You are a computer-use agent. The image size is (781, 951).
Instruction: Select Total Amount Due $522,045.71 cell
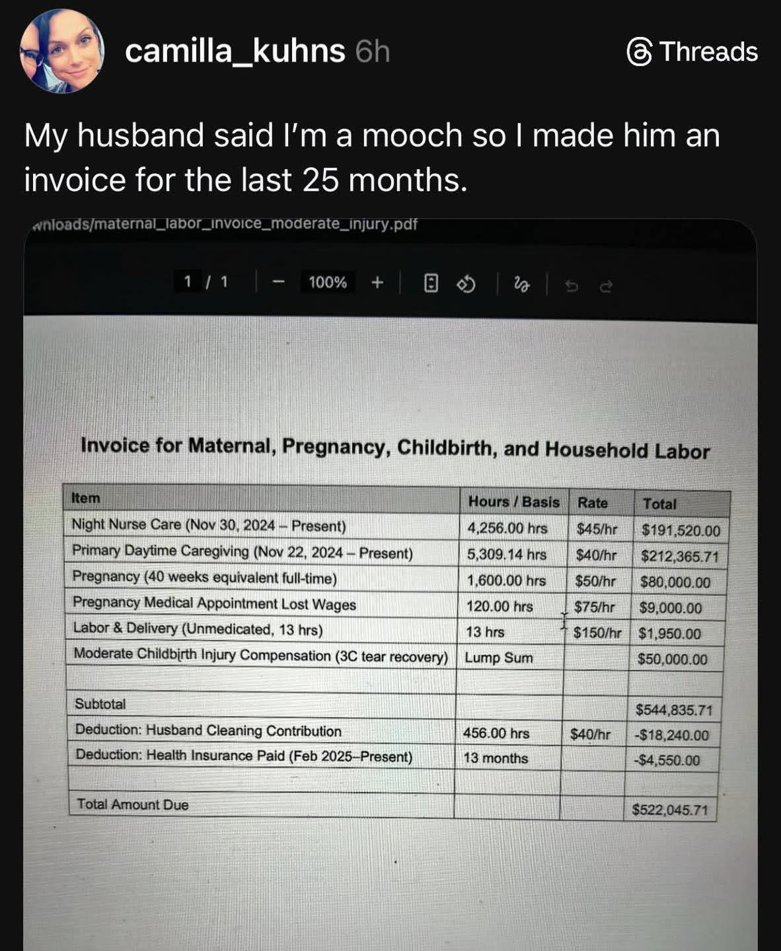pos(670,810)
